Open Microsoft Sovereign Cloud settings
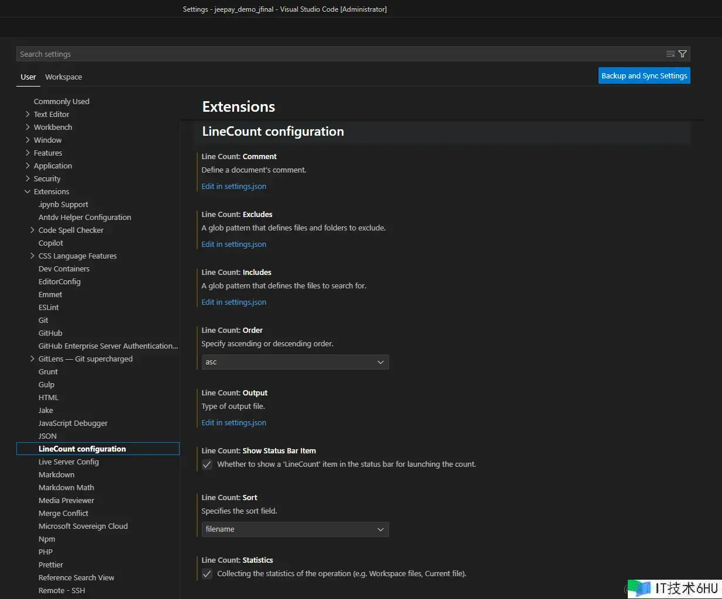Viewport: 722px width, 599px height. tap(83, 526)
